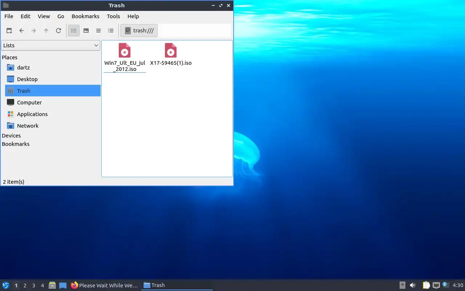Screen dimensions: 465x291
Task: Open a new tab in file manager
Action: [9, 31]
